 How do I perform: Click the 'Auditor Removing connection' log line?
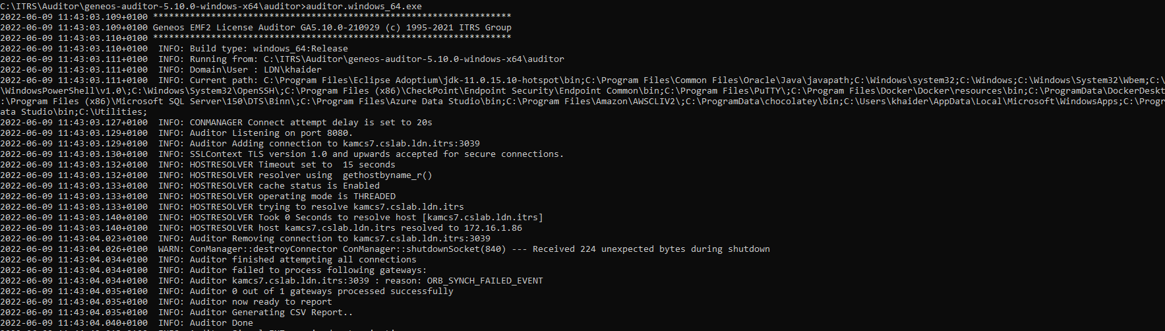coord(340,238)
